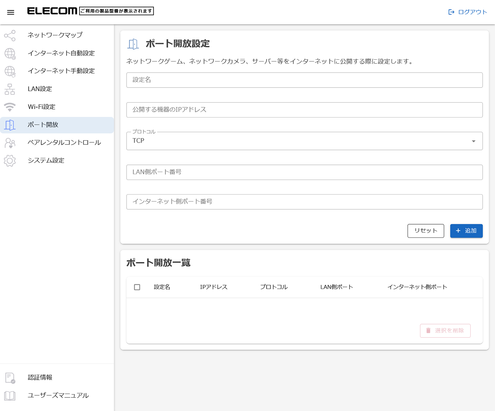This screenshot has height=411, width=495.
Task: Open the hamburger menu icon
Action: [11, 12]
